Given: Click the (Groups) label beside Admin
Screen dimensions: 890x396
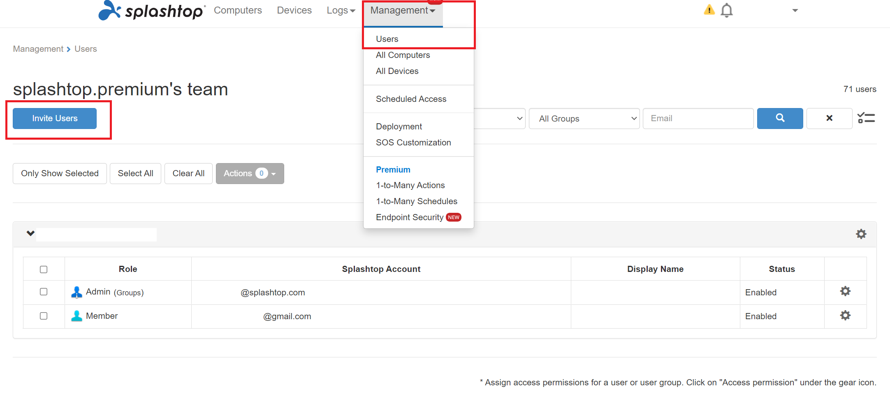Looking at the screenshot, I should click(x=129, y=292).
